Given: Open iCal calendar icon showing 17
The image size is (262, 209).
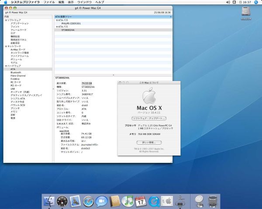Looking at the screenshot, I should [x=141, y=201].
